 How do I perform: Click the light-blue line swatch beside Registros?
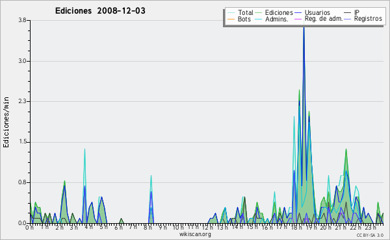tap(348, 19)
